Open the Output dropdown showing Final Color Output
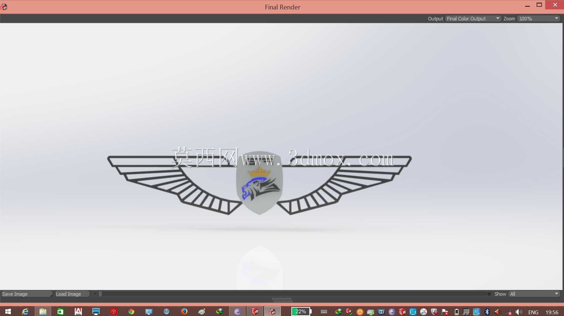Screen dimensions: 564x316 (473, 19)
